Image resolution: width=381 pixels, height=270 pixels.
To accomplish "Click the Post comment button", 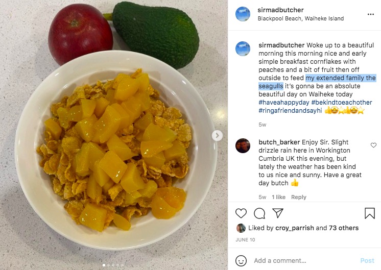I will (x=367, y=260).
